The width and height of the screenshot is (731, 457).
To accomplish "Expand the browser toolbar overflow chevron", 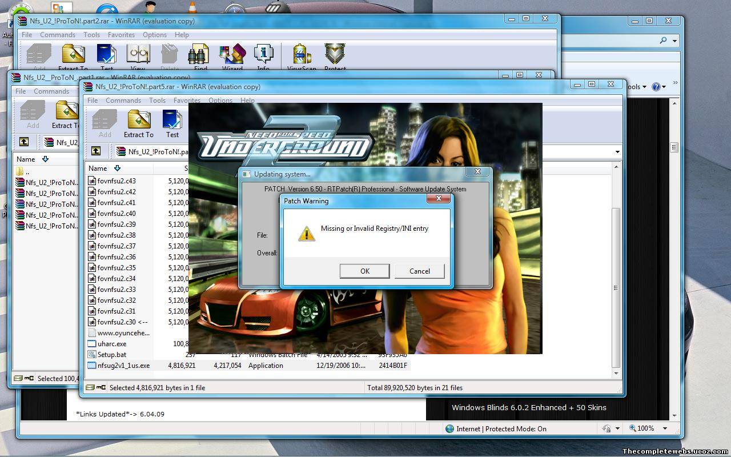I will (x=675, y=83).
